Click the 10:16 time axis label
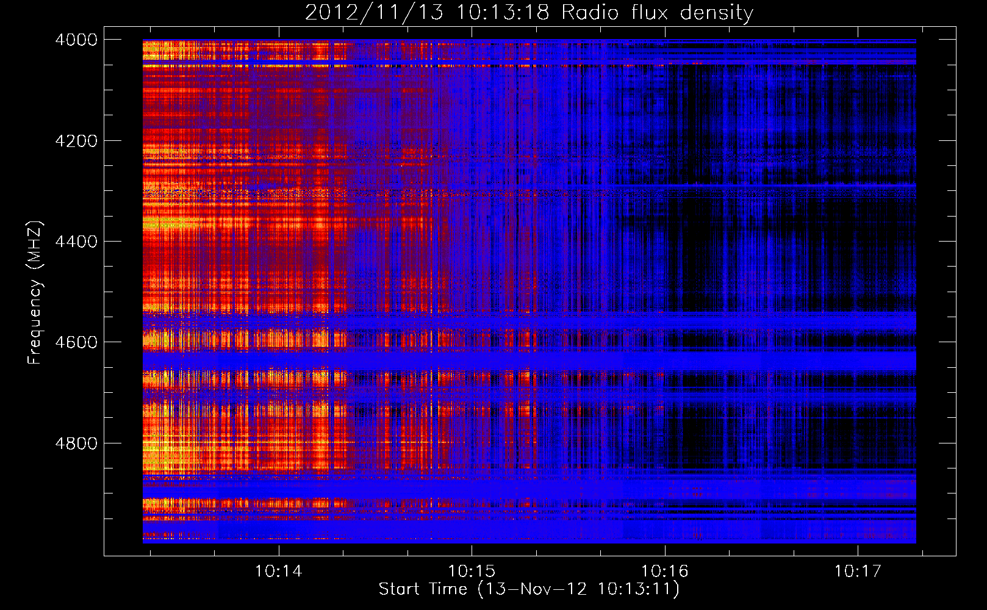Viewport: 987px width, 610px height. 664,572
